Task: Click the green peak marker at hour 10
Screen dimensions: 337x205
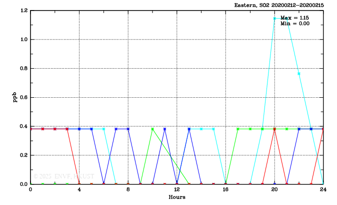Action: (x=152, y=129)
